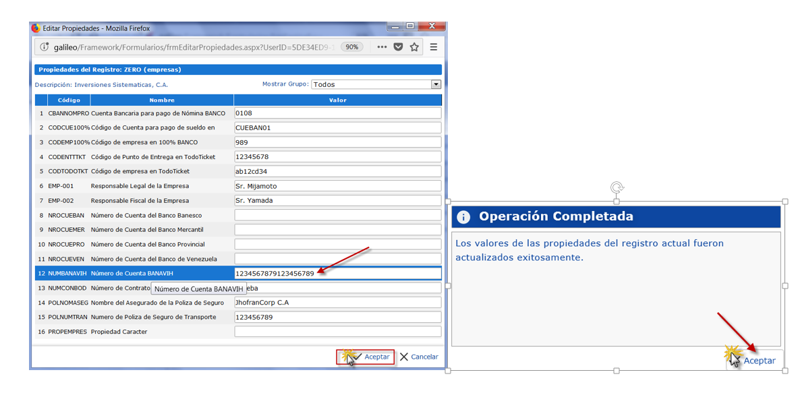The width and height of the screenshot is (798, 420).
Task: Click the Aceptar button in Editar Propiedades
Action: coord(366,357)
